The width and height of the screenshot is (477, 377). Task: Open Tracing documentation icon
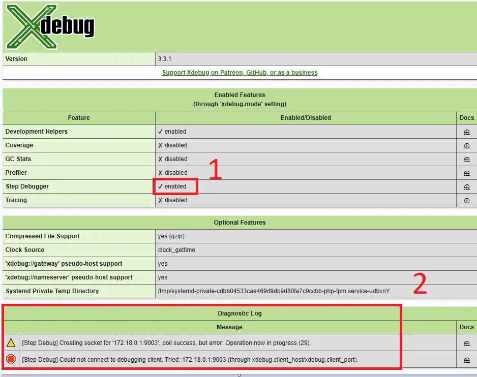[466, 201]
